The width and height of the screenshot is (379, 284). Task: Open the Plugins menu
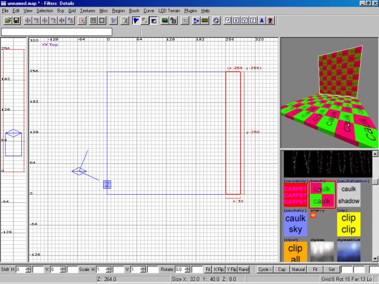(191, 11)
